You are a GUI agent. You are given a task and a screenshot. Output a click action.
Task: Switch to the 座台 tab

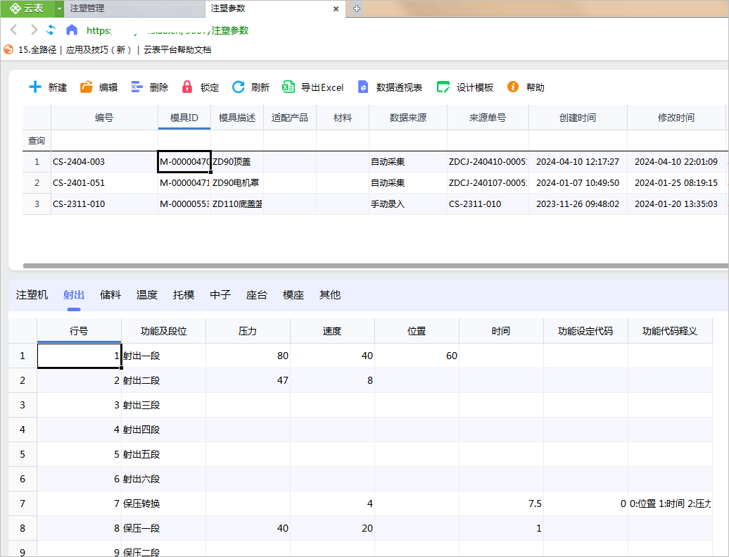coord(257,295)
